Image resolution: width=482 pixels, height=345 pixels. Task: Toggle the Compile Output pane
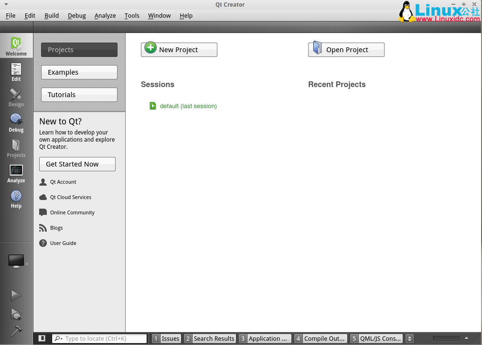click(x=321, y=338)
